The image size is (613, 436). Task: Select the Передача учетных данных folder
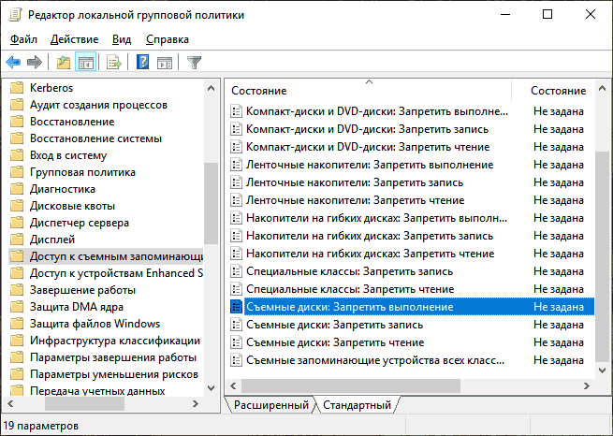[x=97, y=390]
